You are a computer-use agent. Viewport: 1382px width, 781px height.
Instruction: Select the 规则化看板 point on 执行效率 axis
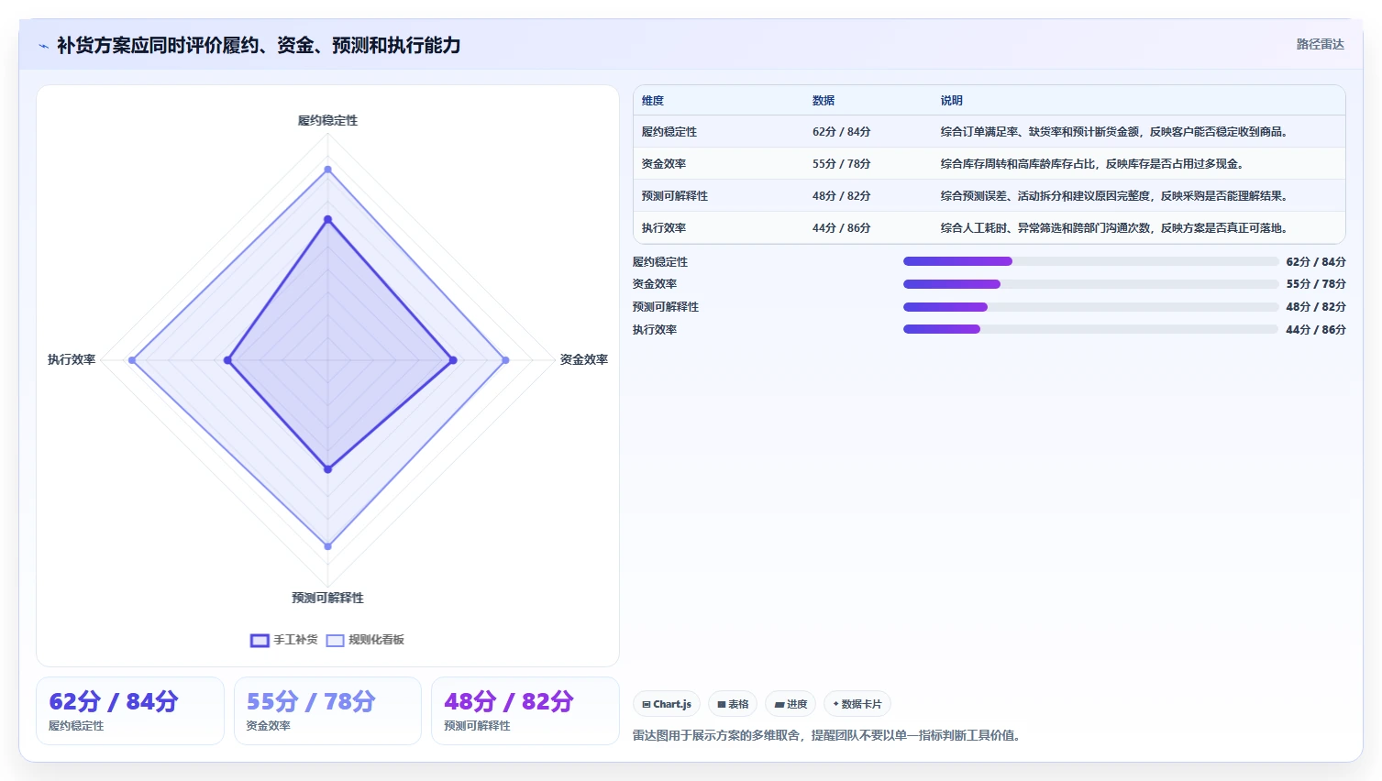[132, 360]
